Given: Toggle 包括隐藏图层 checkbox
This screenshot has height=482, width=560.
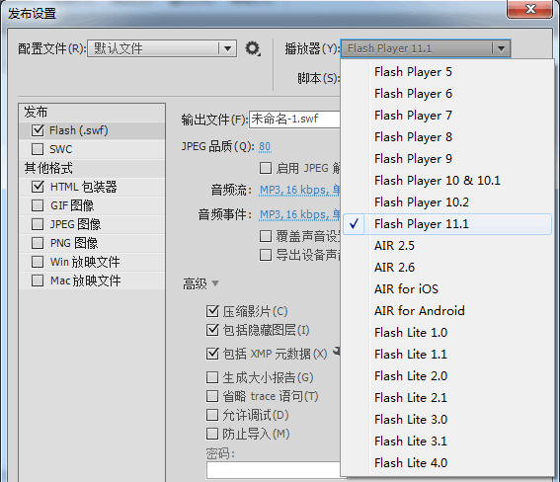Looking at the screenshot, I should (x=212, y=330).
